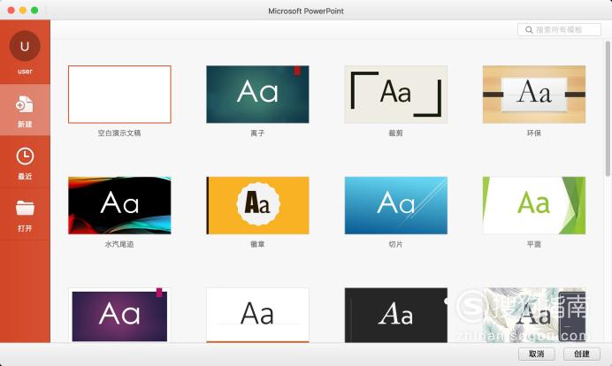Image resolution: width=612 pixels, height=366 pixels.
Task: Open the 打开 folder icon in sidebar
Action: tap(25, 208)
